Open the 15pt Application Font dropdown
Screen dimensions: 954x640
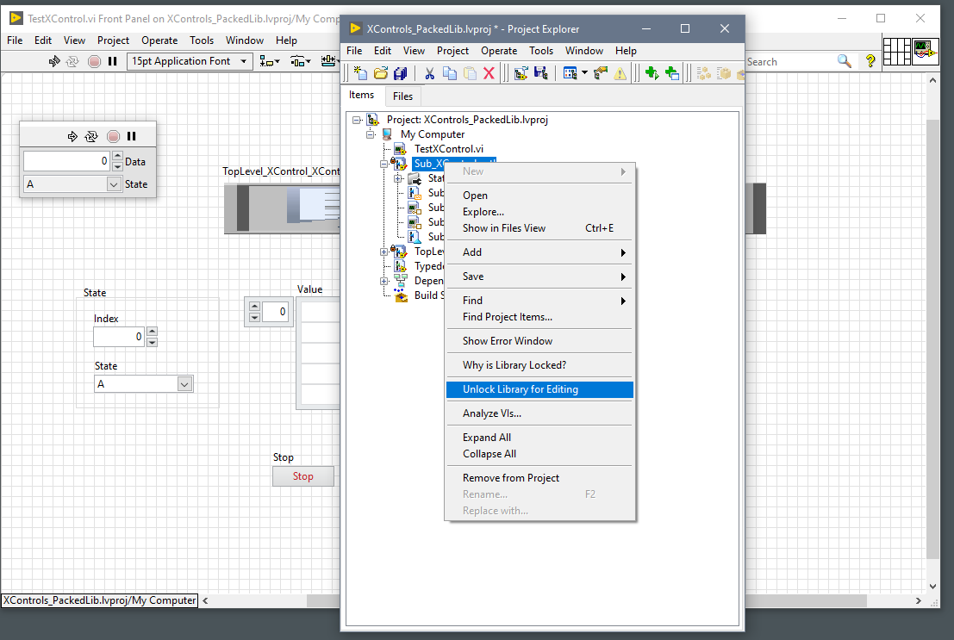(245, 60)
